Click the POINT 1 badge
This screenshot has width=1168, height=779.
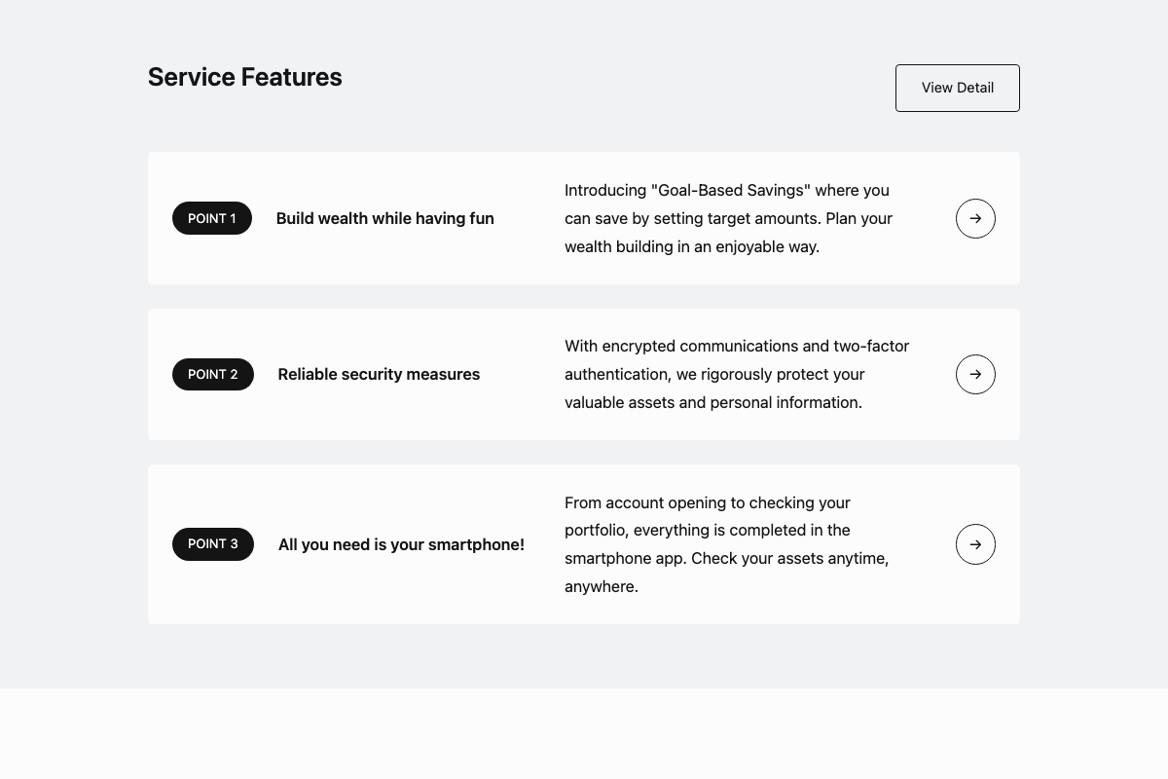click(x=212, y=218)
